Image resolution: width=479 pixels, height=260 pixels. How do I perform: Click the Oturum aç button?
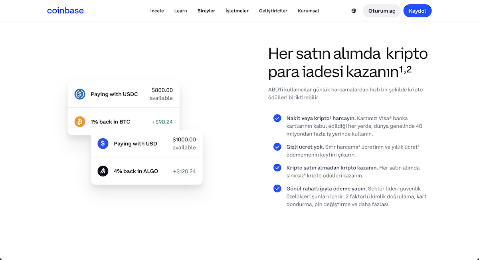382,11
